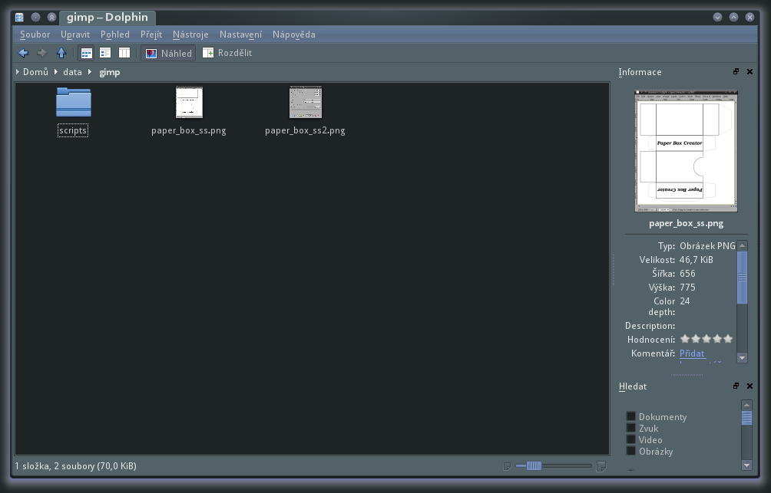This screenshot has height=493, width=771.
Task: Expand arrow before gimp breadcrumb
Action: [90, 72]
